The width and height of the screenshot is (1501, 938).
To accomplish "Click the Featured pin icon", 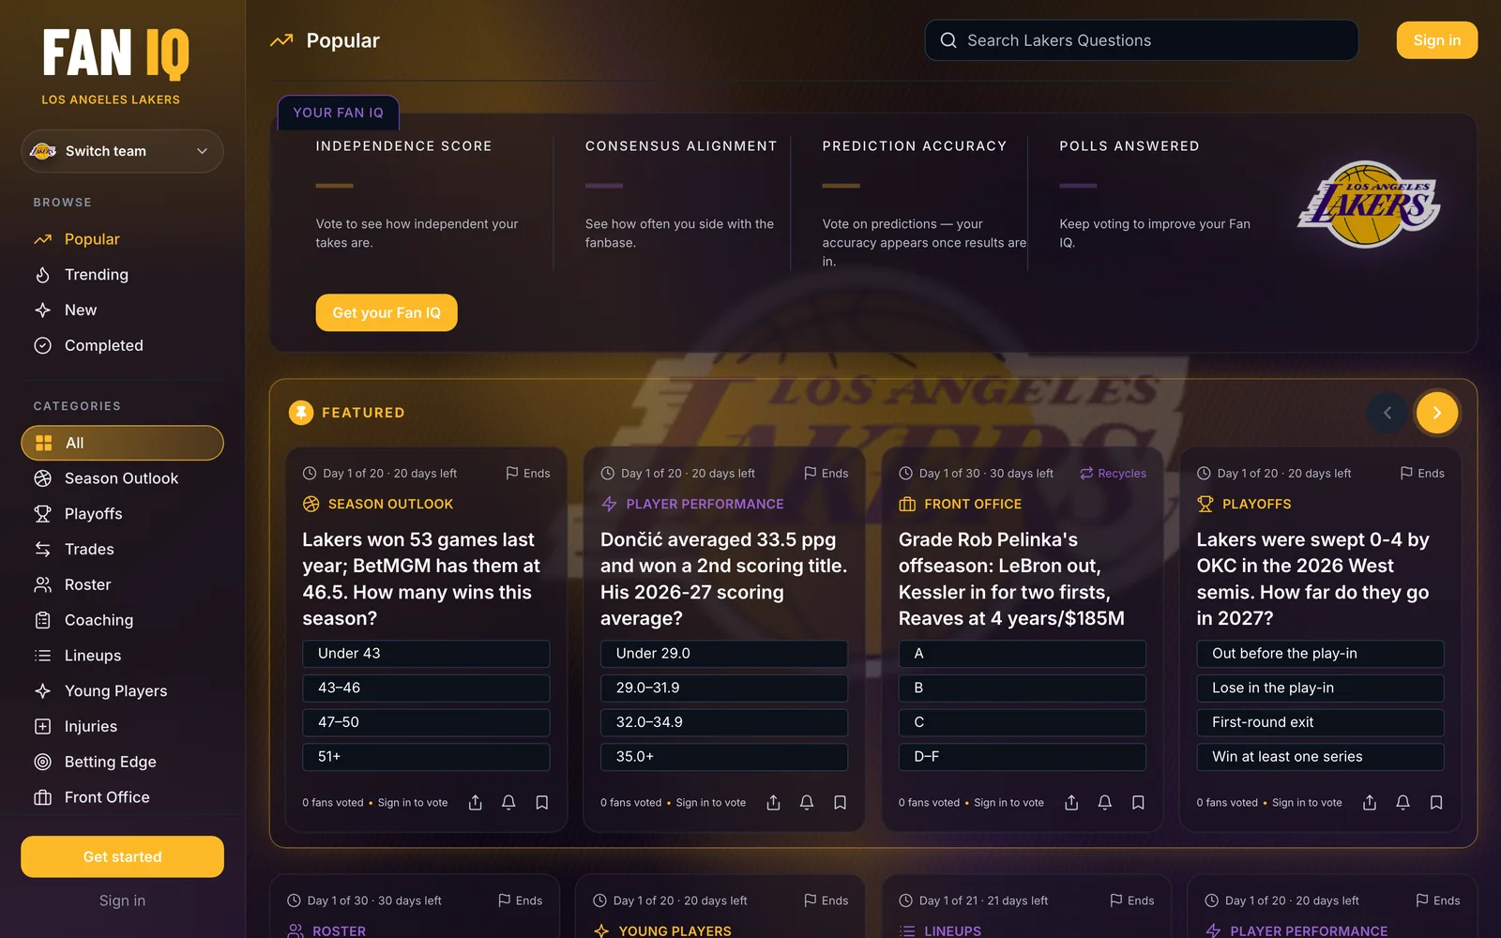I will (301, 413).
